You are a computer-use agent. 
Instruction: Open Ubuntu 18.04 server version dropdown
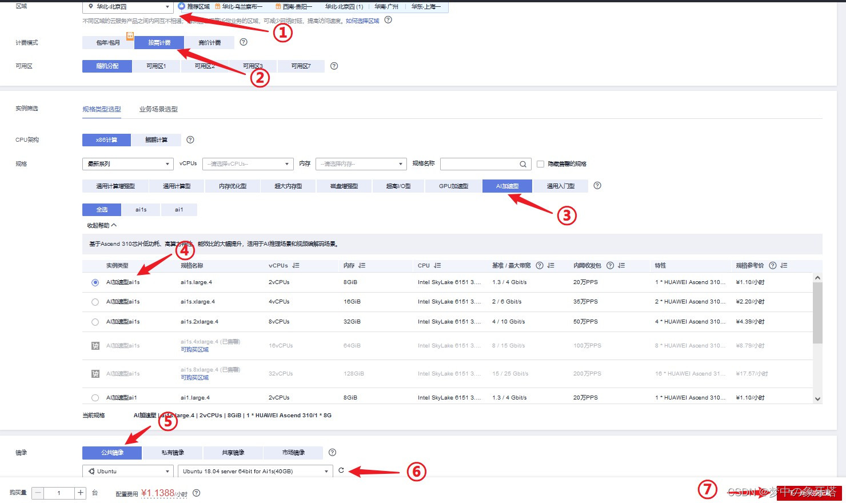click(255, 472)
